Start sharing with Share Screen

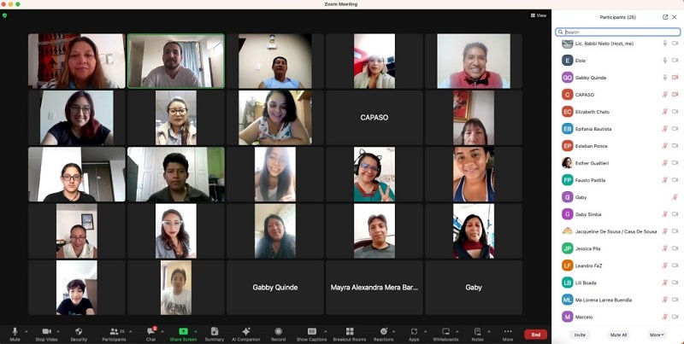(x=183, y=333)
